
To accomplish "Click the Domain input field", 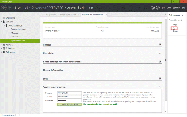I will (69, 93).
